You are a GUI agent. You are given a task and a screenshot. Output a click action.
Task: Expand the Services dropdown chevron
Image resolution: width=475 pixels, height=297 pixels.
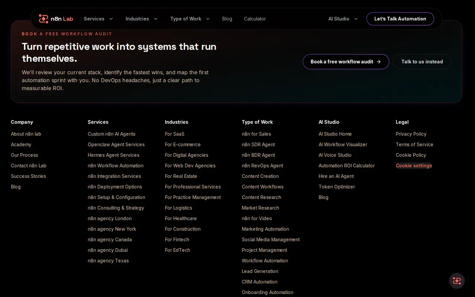(x=111, y=19)
